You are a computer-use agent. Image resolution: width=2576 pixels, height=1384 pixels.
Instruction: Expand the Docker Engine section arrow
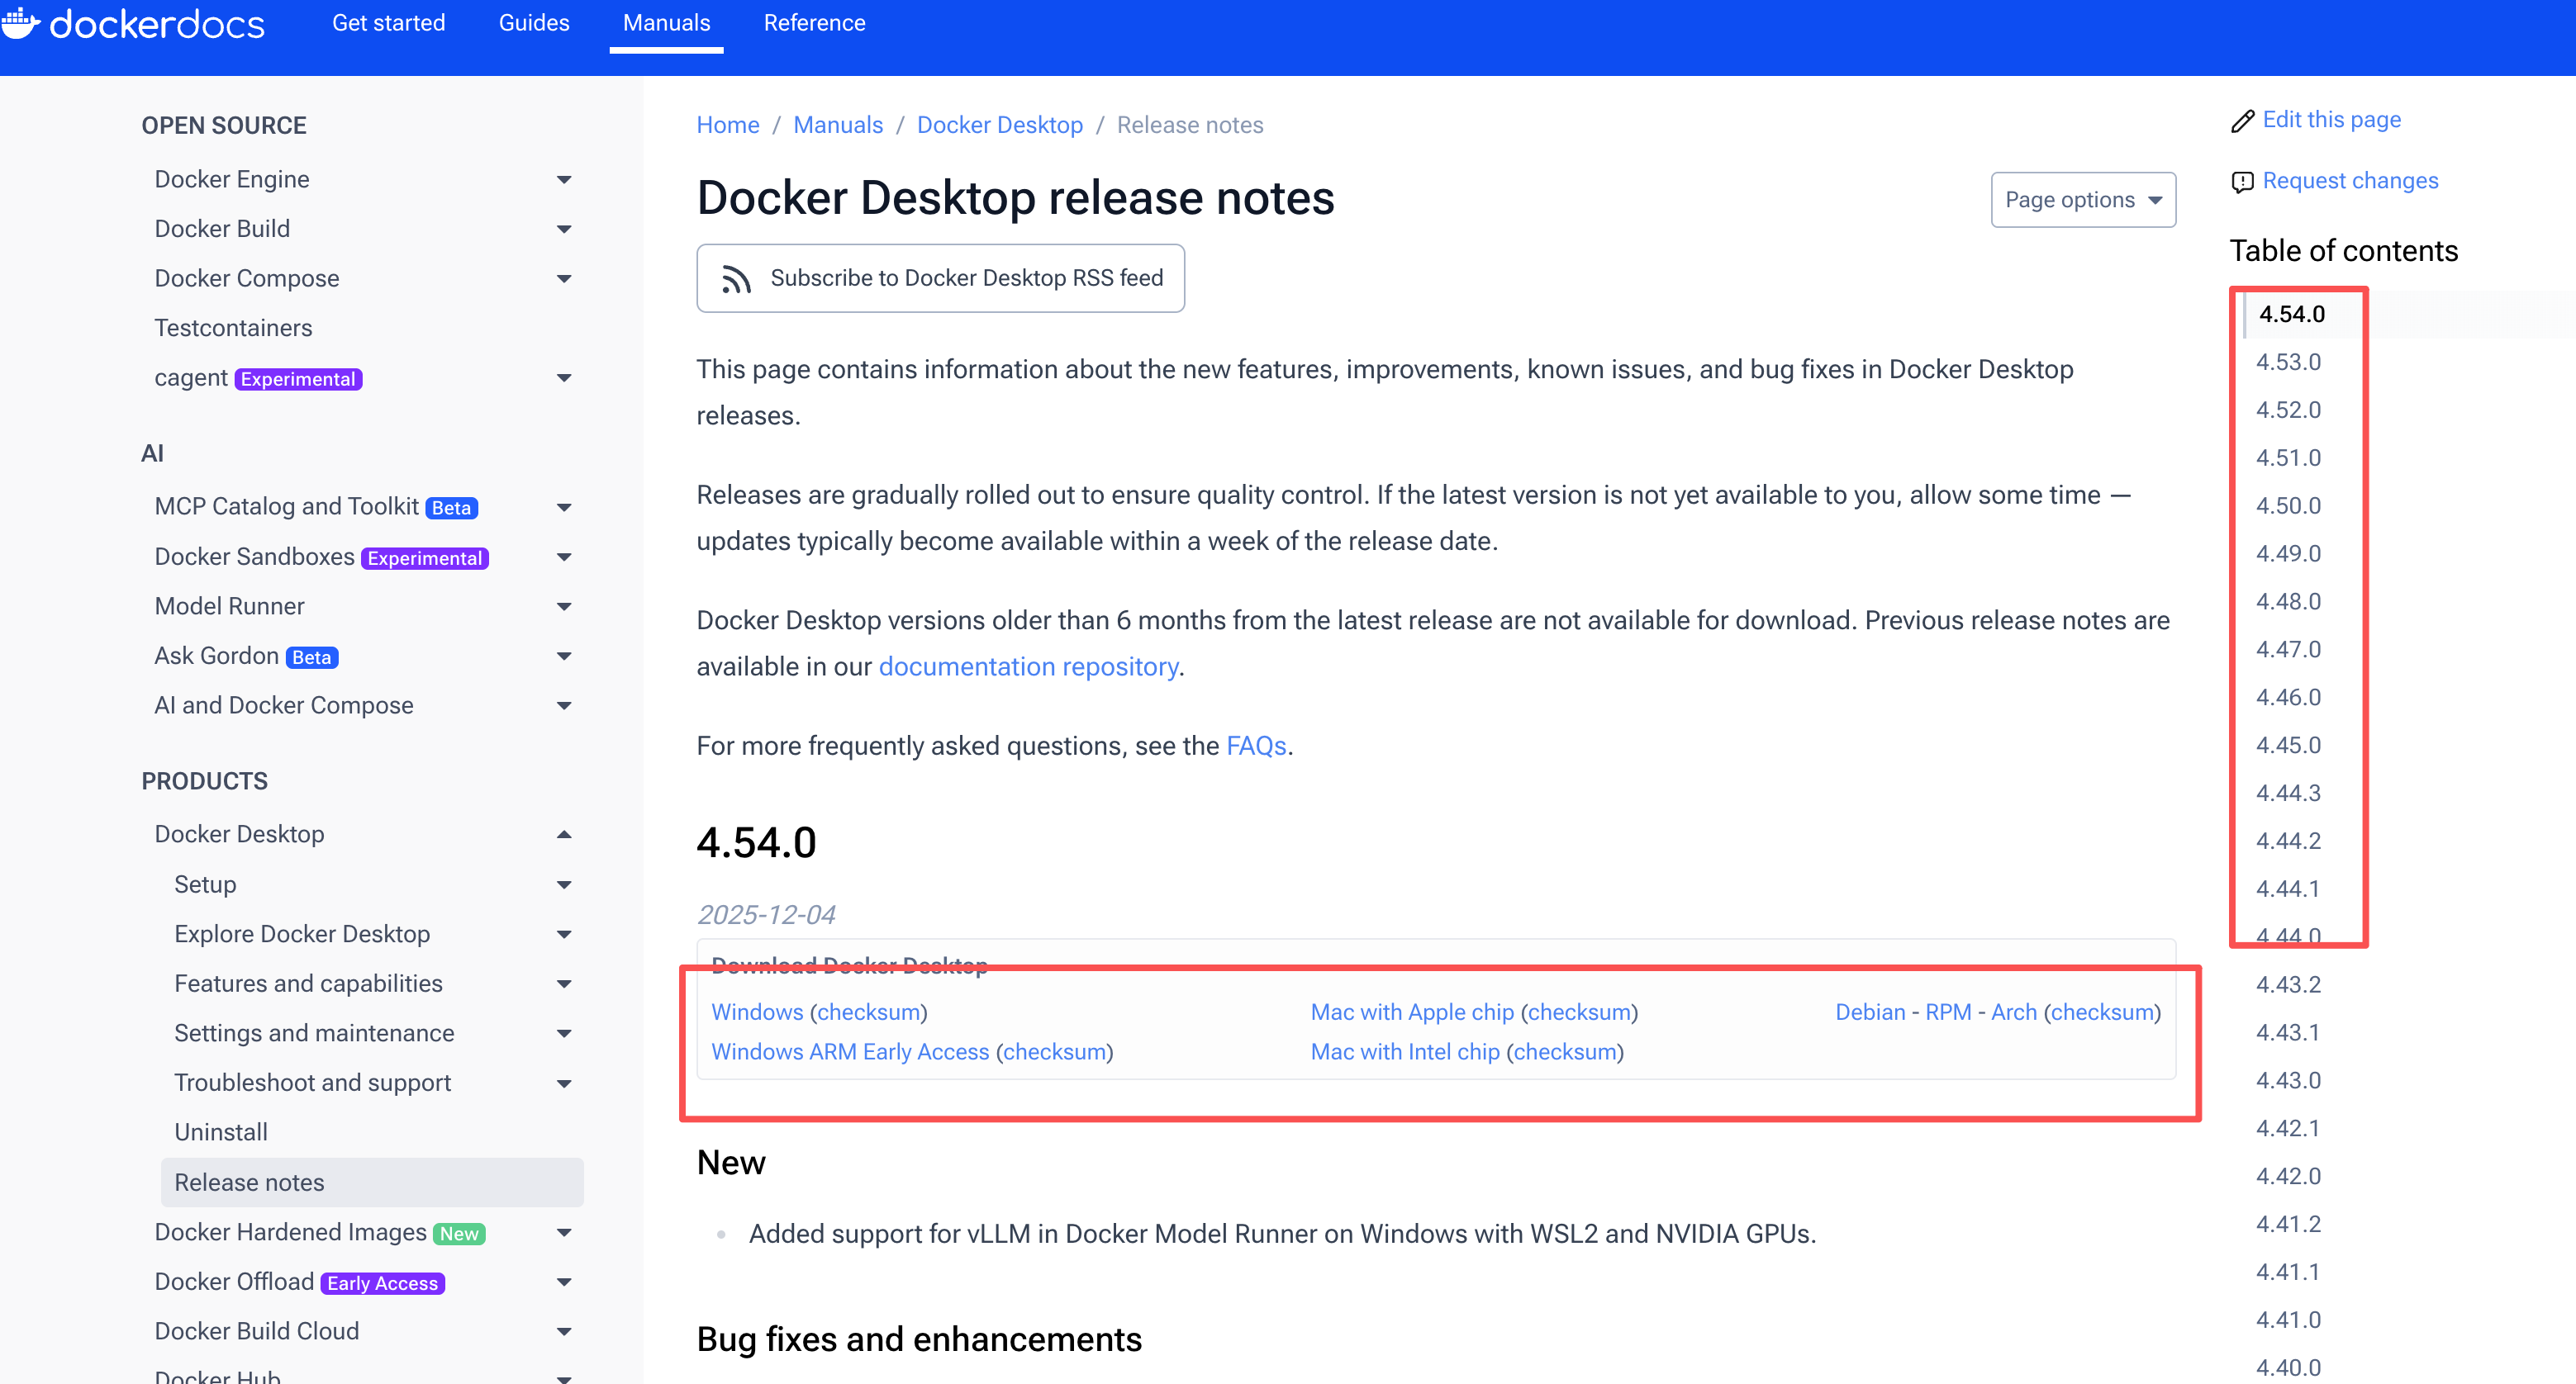pos(564,180)
